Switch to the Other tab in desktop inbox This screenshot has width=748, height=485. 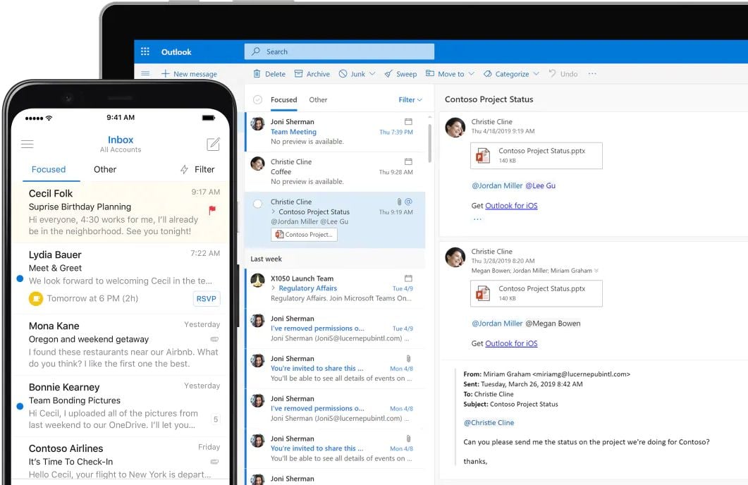[318, 100]
